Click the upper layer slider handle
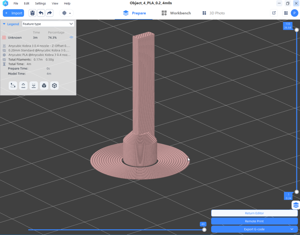 coord(297,30)
